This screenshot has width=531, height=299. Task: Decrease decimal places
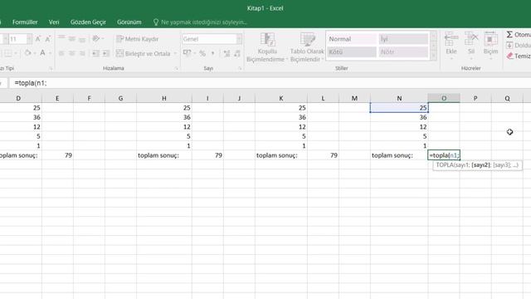237,53
